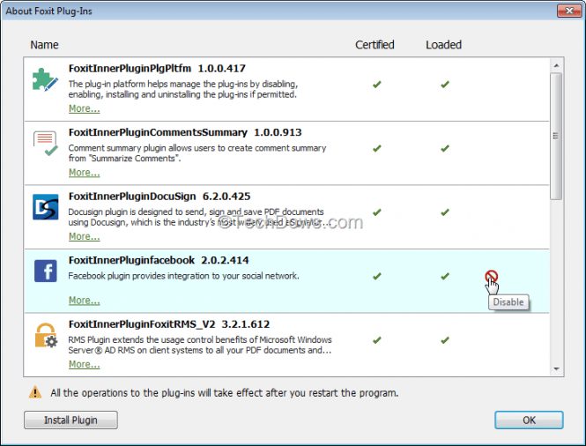Click the restart notice text at bottom
The width and height of the screenshot is (586, 446).
coord(224,393)
